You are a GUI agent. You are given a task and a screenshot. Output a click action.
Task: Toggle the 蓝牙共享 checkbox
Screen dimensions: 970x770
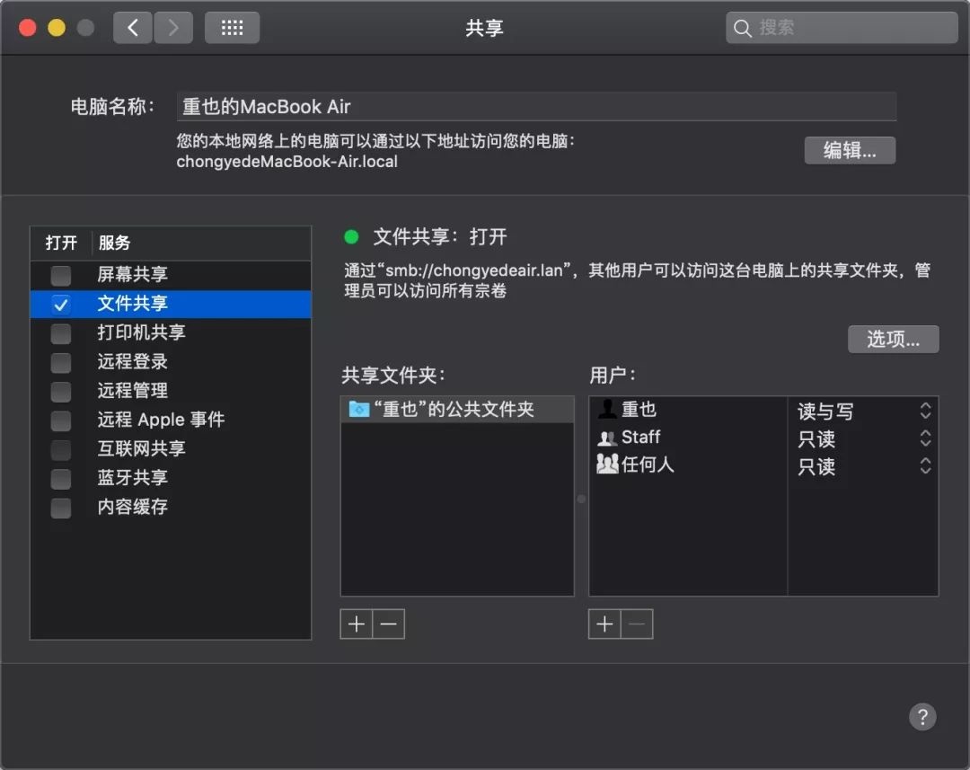(60, 478)
